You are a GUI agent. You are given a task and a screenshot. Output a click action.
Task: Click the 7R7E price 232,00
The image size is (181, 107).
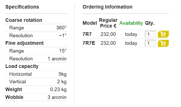(x=108, y=43)
